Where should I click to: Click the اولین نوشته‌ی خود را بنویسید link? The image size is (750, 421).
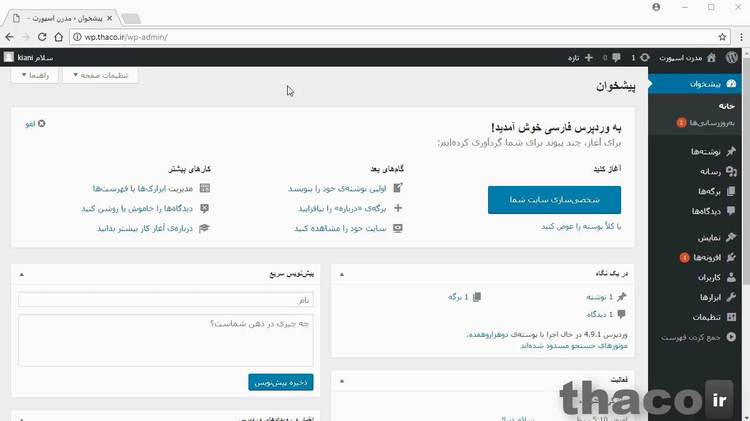click(337, 188)
